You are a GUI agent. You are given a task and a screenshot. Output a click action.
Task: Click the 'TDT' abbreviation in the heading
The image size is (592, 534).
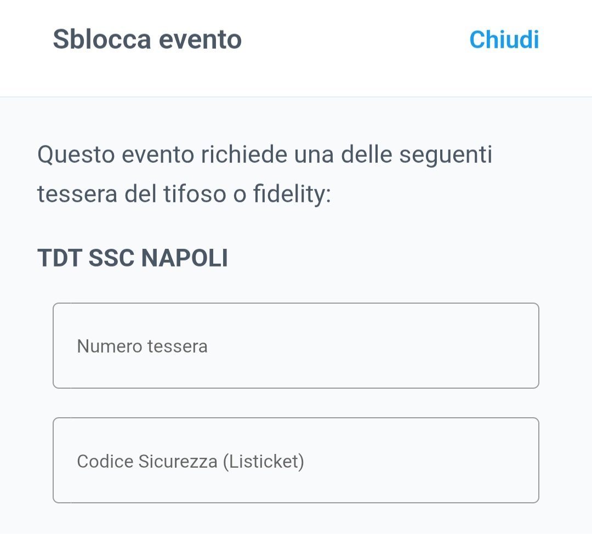pos(59,258)
